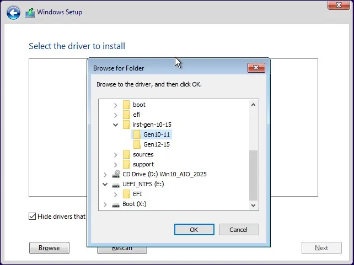354x265 pixels.
Task: Expand the boot folder tree node
Action: [x=115, y=105]
